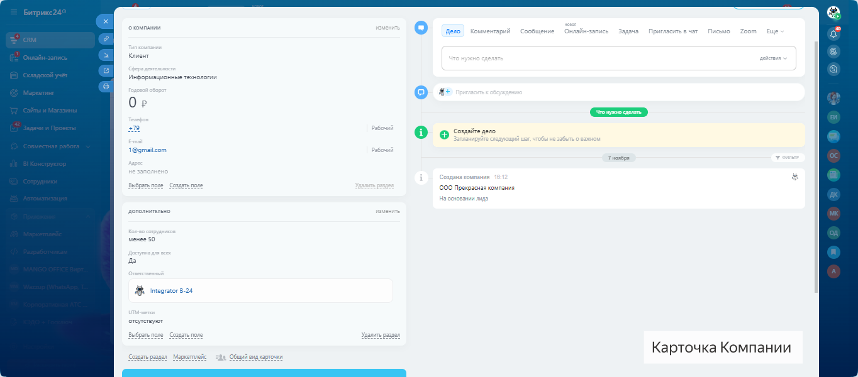Click the Пригласить к обсуждению field
Image resolution: width=858 pixels, height=377 pixels.
click(619, 92)
